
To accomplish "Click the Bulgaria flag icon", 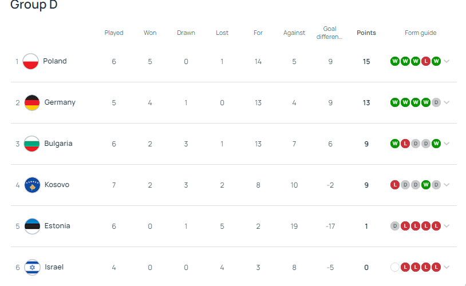I will click(x=32, y=144).
